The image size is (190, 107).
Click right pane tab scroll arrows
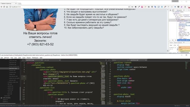pos(109,60)
